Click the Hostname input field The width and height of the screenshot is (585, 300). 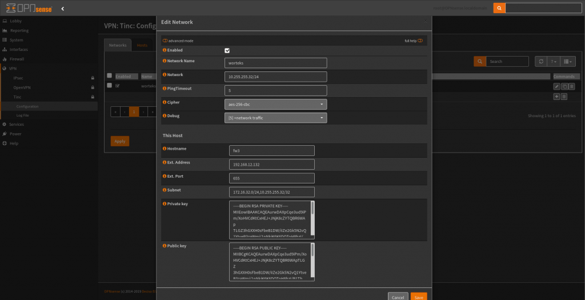[271, 150]
